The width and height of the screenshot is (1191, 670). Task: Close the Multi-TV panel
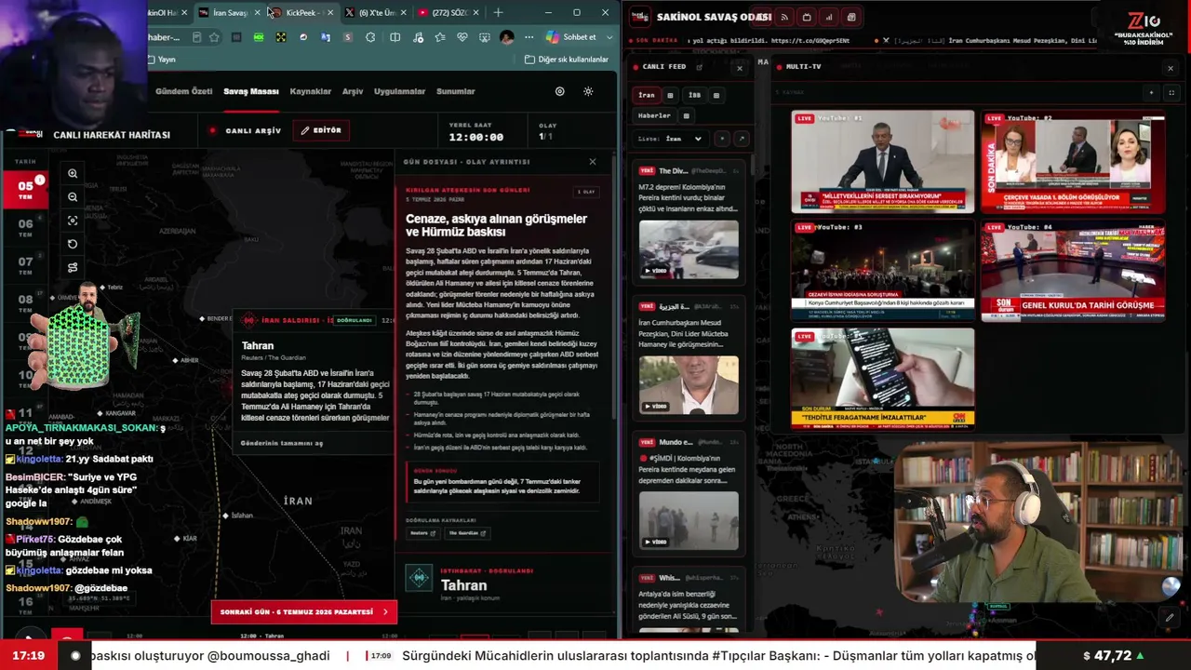click(1171, 68)
